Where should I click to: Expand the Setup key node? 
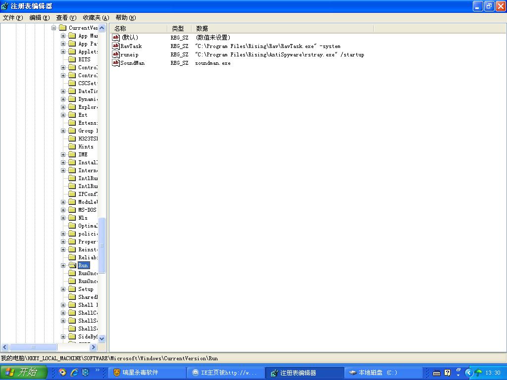(x=63, y=289)
